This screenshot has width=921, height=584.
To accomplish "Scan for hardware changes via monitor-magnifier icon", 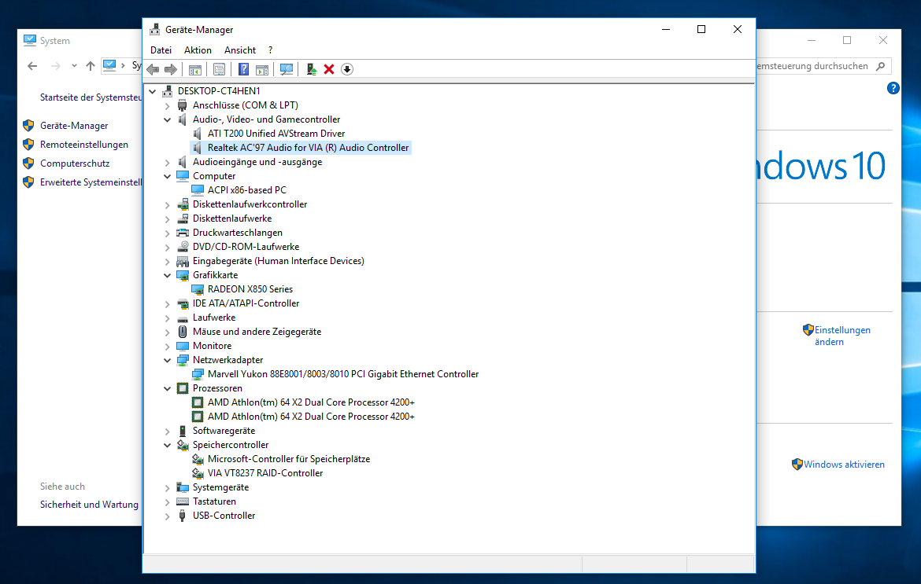I will pyautogui.click(x=287, y=69).
